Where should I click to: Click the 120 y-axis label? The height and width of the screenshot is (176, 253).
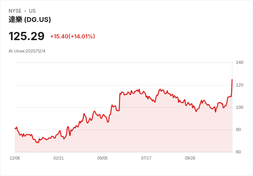pyautogui.click(x=240, y=85)
